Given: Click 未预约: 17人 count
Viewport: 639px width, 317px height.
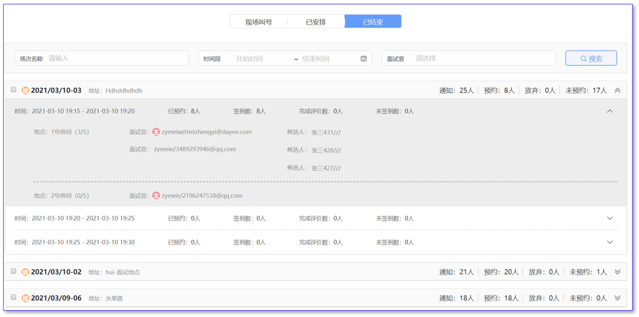Looking at the screenshot, I should click(586, 90).
